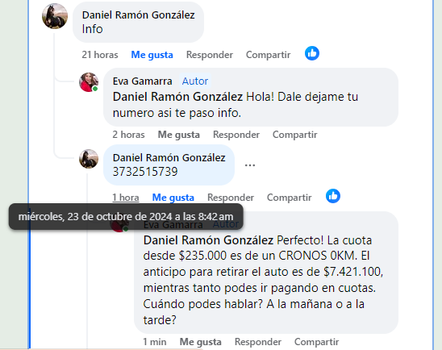This screenshot has width=442, height=350.
Task: Toggle Me gusta on the CRONOS 0KM reply
Action: [200, 342]
